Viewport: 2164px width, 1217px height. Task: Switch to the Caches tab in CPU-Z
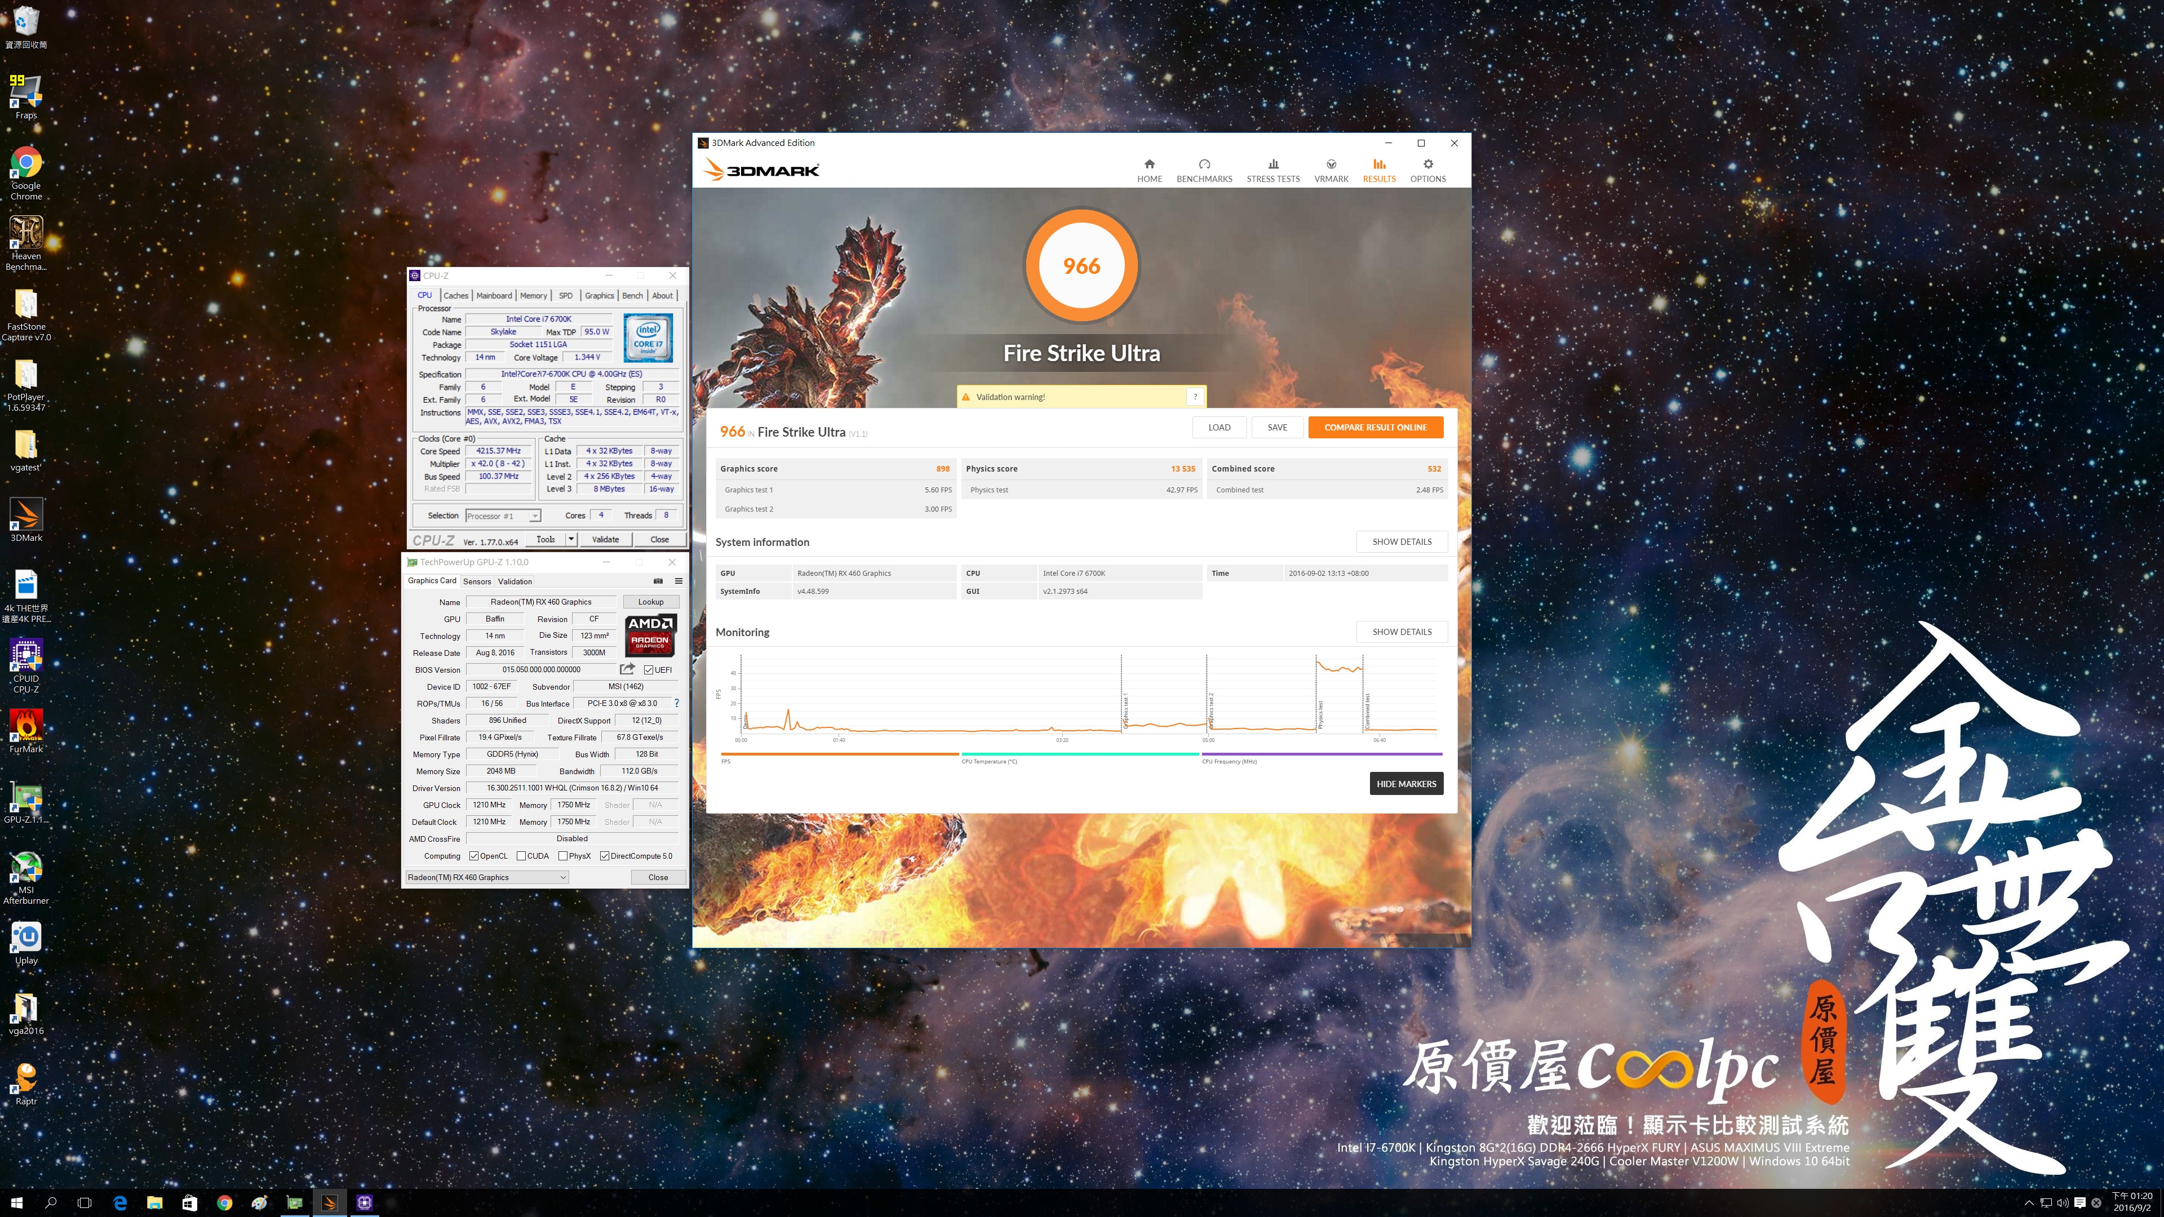[x=455, y=296]
